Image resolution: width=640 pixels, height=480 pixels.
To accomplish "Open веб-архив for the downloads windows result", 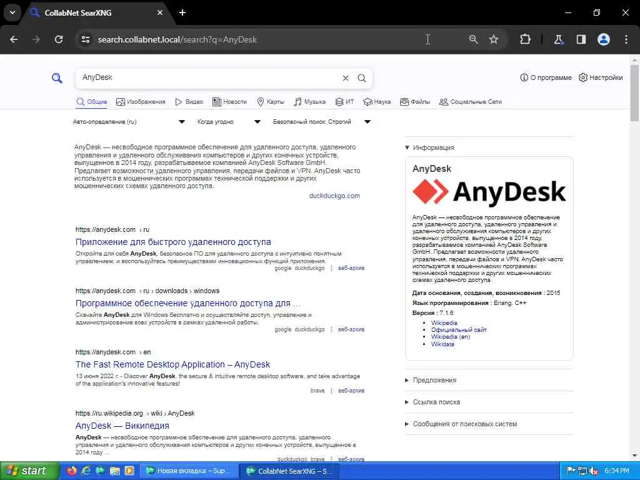I will [x=351, y=329].
